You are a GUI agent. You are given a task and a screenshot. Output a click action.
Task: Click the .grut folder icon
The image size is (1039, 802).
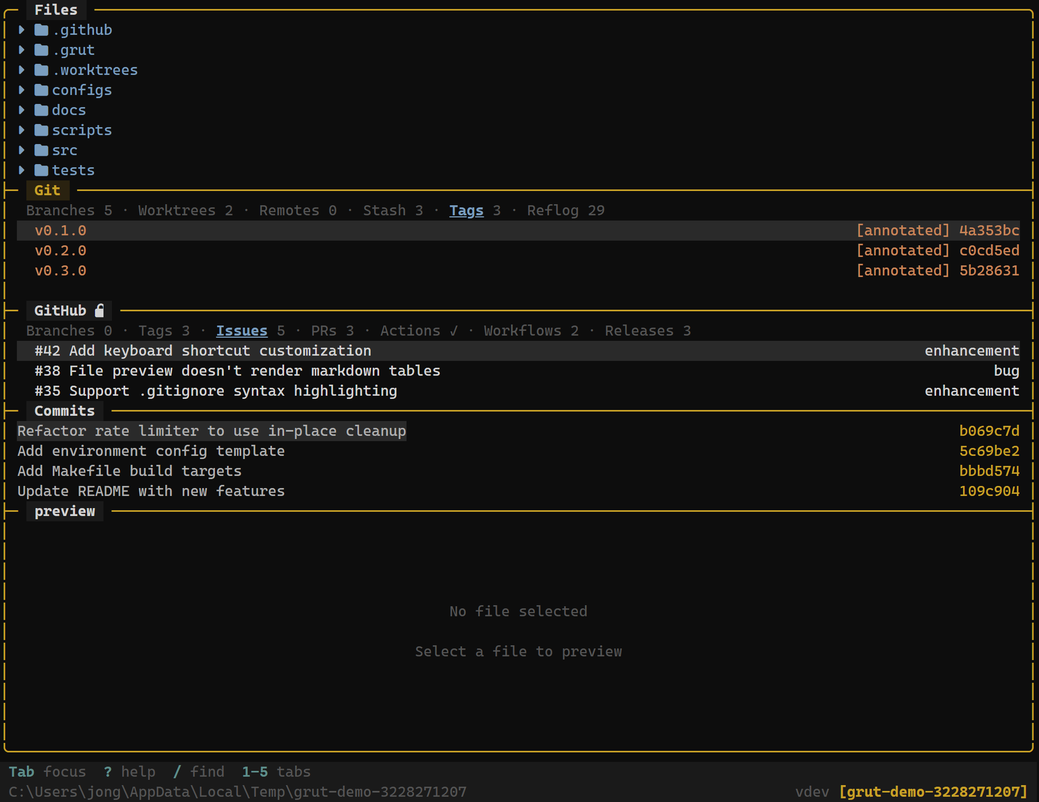click(42, 50)
